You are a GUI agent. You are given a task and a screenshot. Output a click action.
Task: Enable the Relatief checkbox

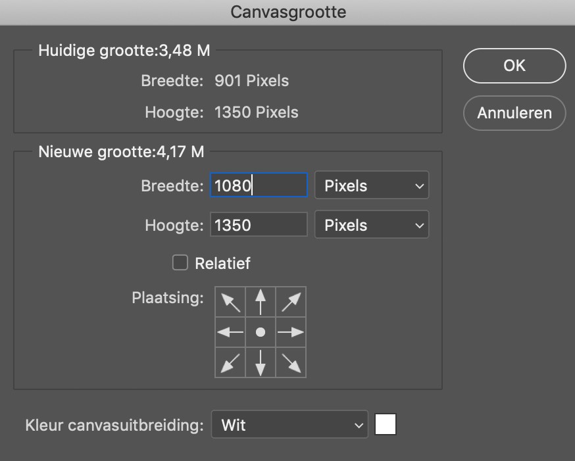click(x=180, y=263)
